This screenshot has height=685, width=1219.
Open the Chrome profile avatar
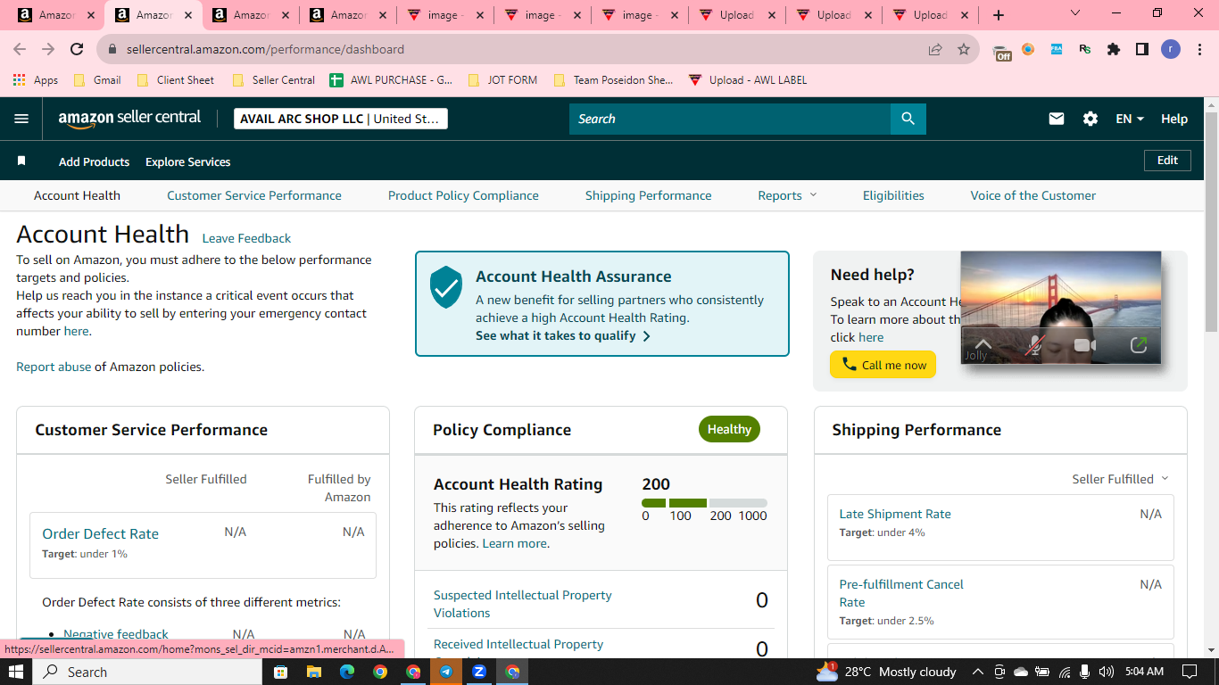click(x=1171, y=49)
